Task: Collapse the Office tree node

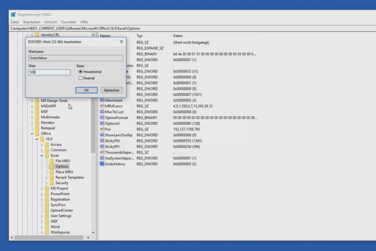Action: tap(32, 134)
